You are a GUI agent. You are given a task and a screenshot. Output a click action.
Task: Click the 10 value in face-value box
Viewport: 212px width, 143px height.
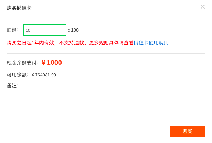click(x=28, y=30)
